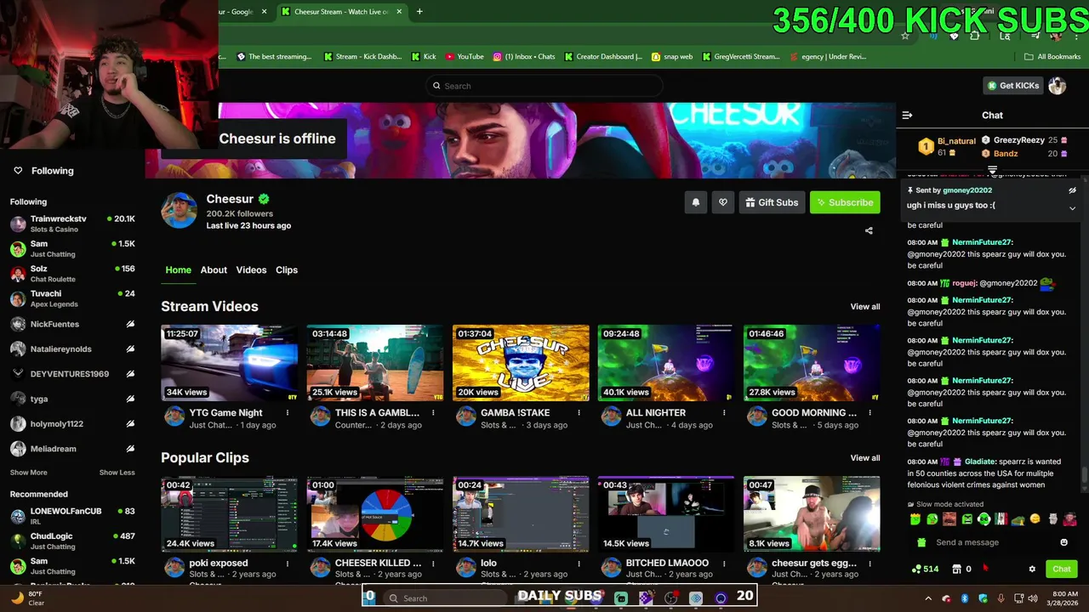This screenshot has width=1089, height=612.
Task: Open options menu for GAMBA !STAKE video
Action: tap(579, 413)
